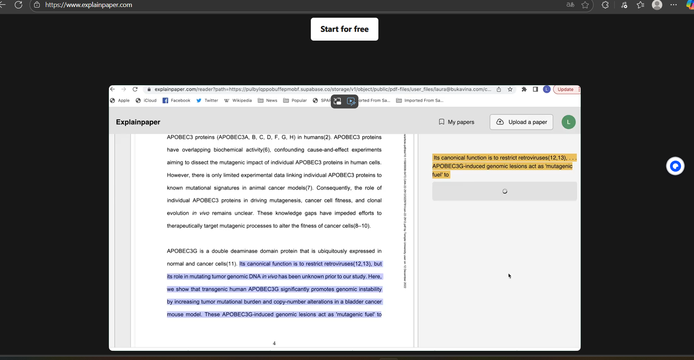Open the News bookmarks folder in the demo
This screenshot has height=360, width=694.
(x=267, y=100)
